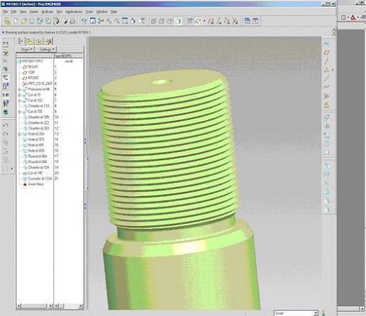Select PRT_CSYS_DEF in the model tree
Viewport: 366px width, 316px height.
click(x=40, y=83)
